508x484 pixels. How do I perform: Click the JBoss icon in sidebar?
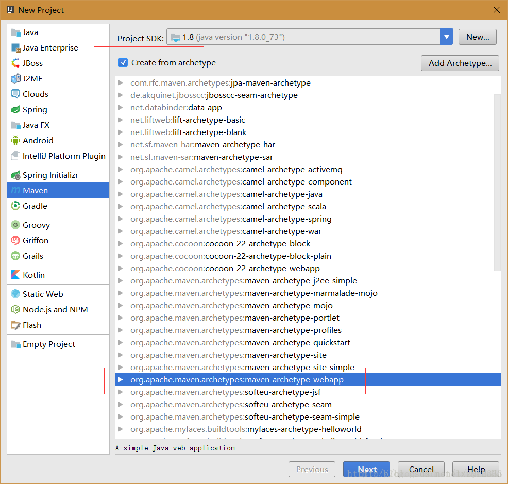[x=15, y=63]
